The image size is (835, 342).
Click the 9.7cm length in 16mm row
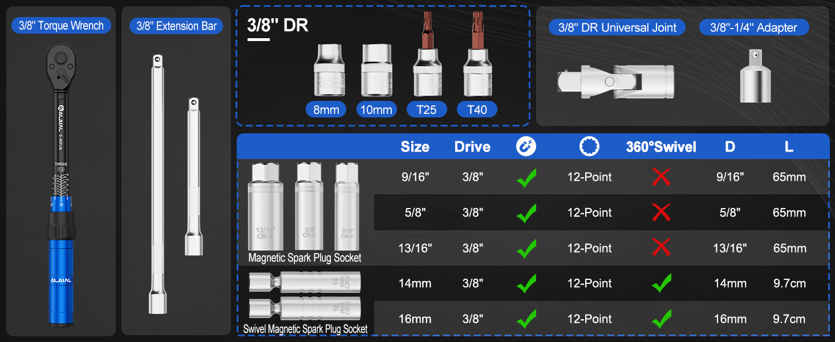tap(789, 319)
